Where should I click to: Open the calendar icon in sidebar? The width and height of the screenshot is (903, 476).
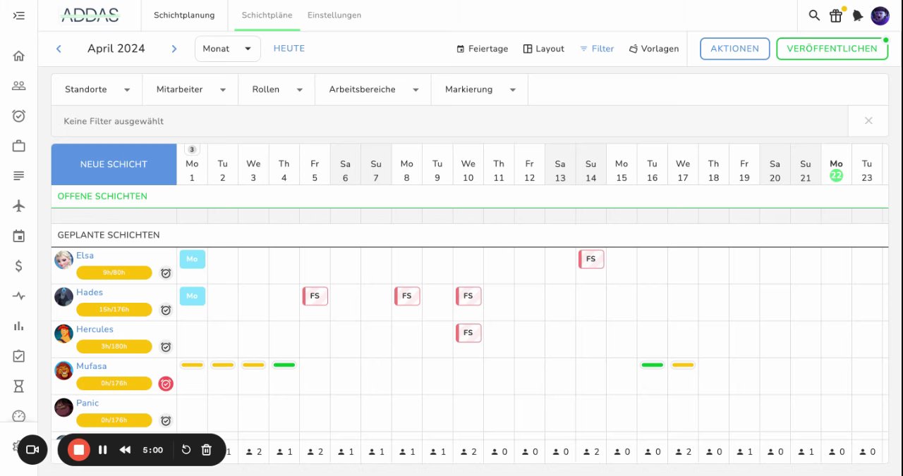19,236
